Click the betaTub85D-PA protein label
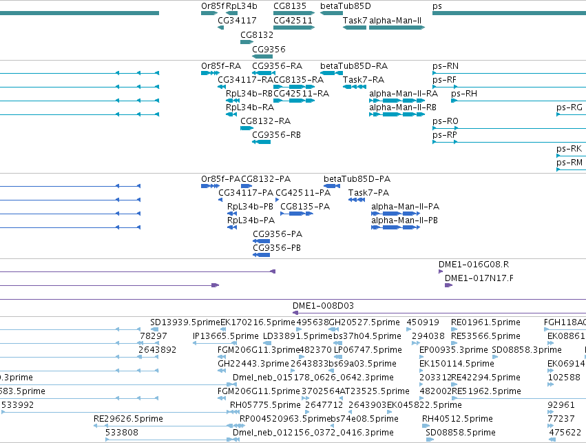The image size is (586, 443). pyautogui.click(x=357, y=179)
